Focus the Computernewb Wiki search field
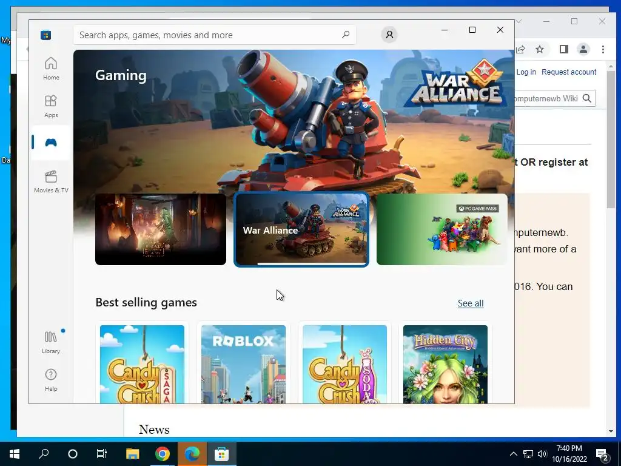The width and height of the screenshot is (621, 466). click(546, 98)
